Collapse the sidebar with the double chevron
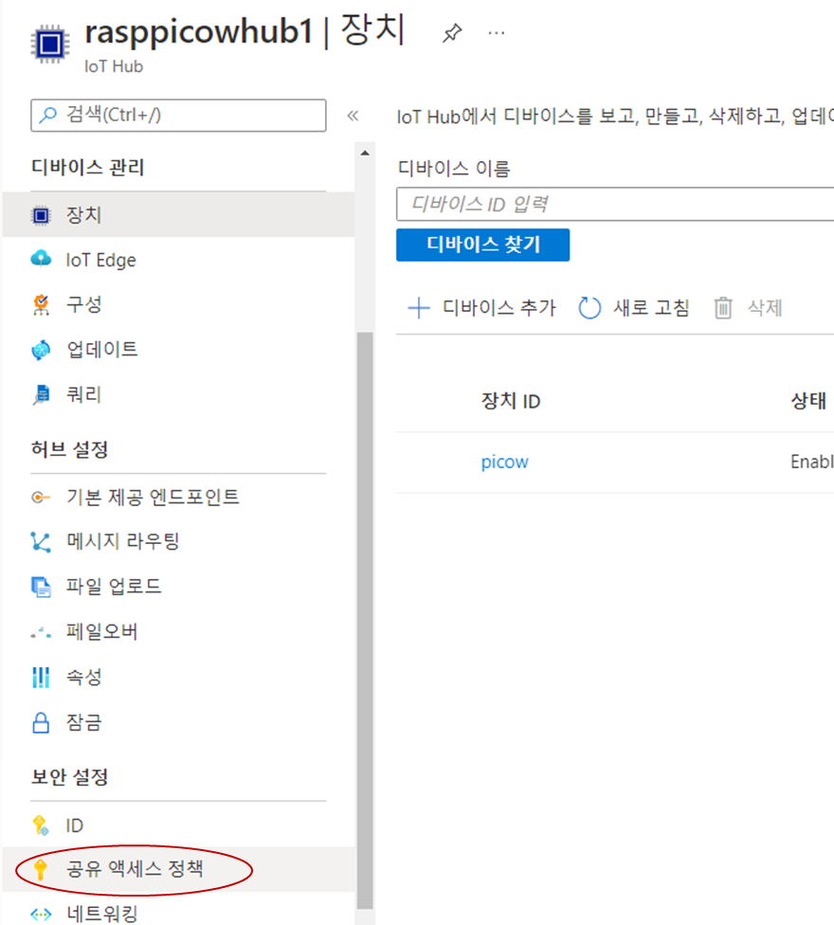This screenshot has width=834, height=925. tap(353, 116)
